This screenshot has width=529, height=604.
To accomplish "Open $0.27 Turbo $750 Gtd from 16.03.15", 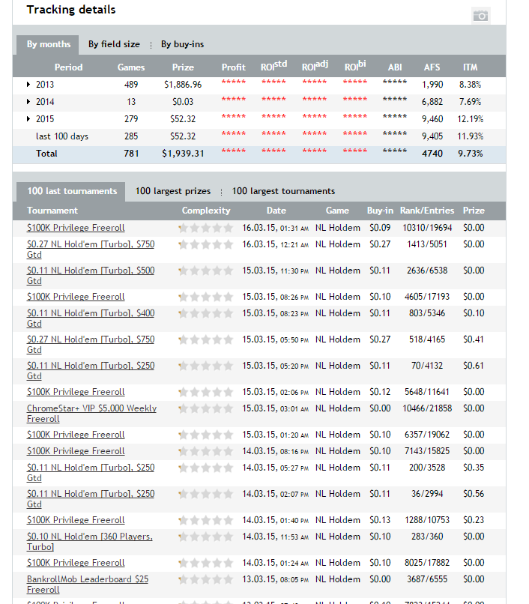I will point(91,250).
